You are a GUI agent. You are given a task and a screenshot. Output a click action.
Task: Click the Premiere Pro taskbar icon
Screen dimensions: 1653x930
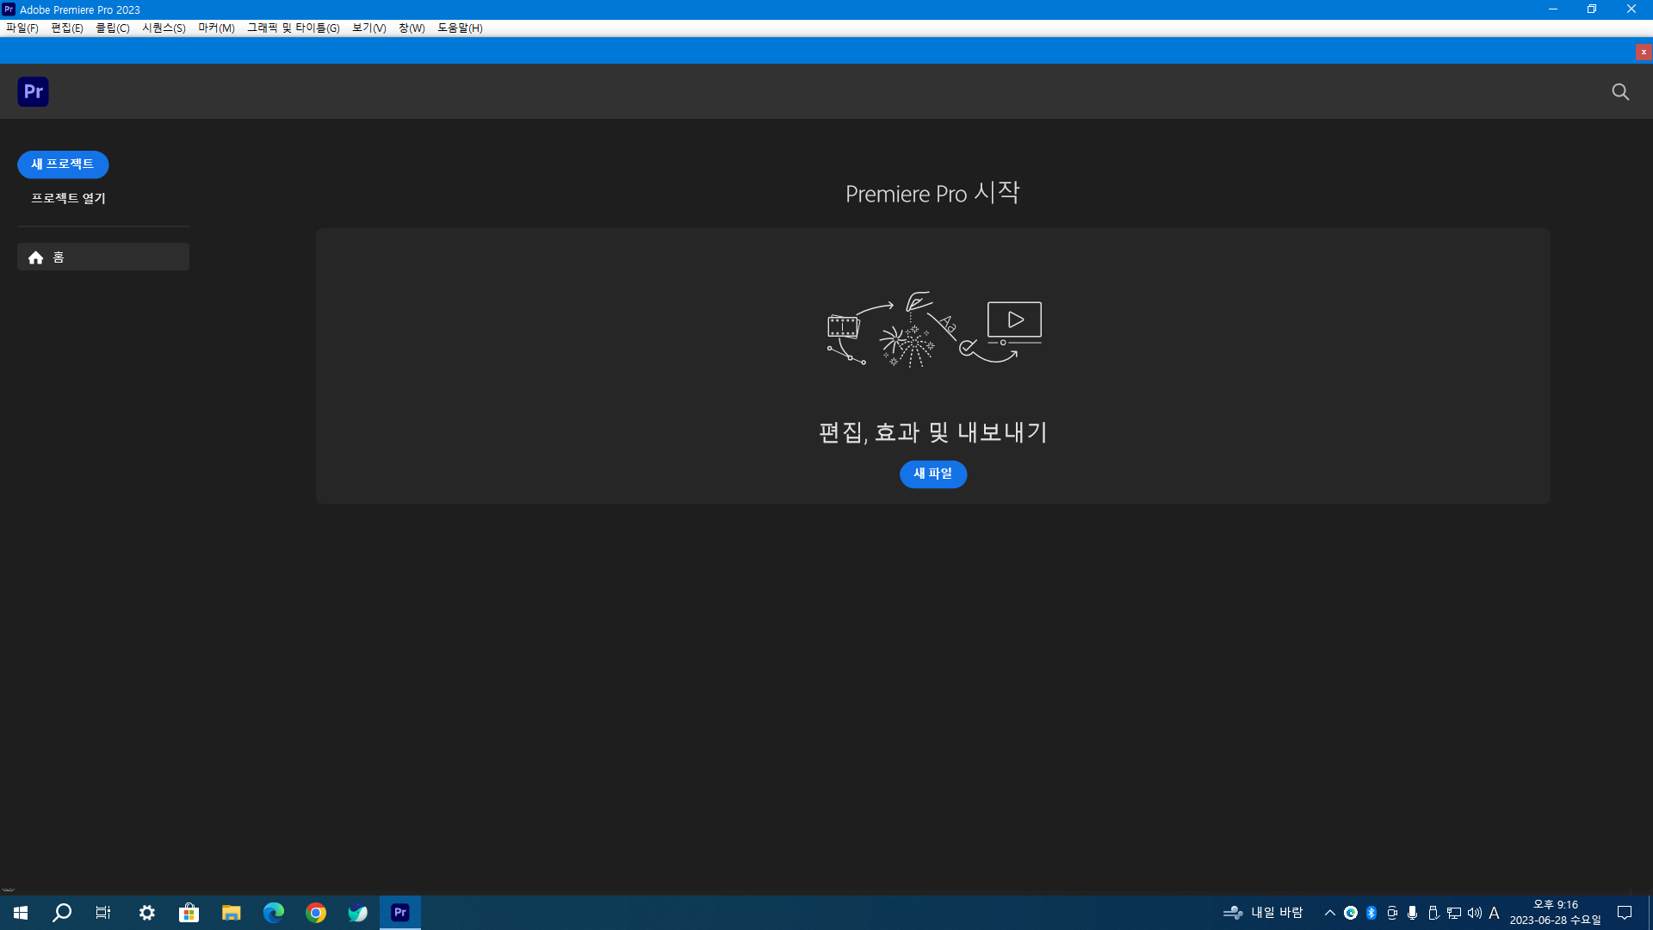(x=400, y=913)
